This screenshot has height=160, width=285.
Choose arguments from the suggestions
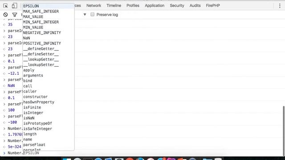(x=49, y=76)
